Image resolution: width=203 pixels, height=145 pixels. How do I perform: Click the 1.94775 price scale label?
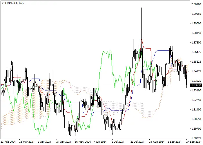point(196,71)
